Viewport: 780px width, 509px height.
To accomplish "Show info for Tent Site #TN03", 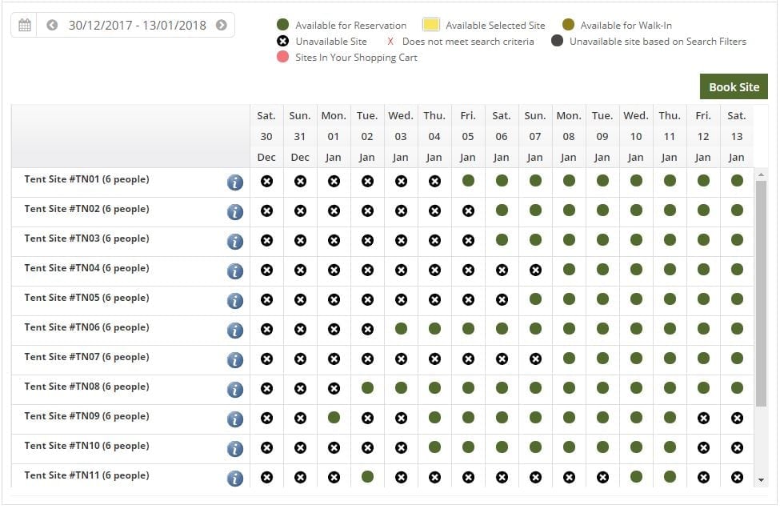I will pos(234,242).
